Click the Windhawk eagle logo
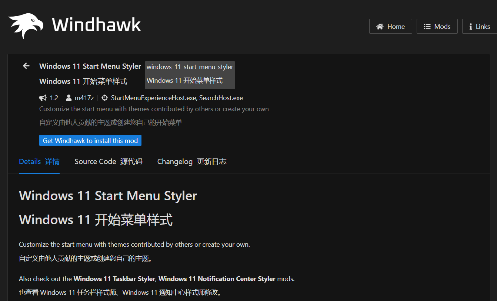 (26, 25)
